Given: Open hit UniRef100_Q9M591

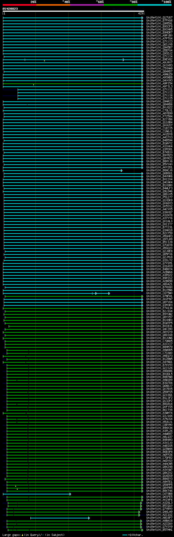Looking at the screenshot, I should click(x=159, y=24).
